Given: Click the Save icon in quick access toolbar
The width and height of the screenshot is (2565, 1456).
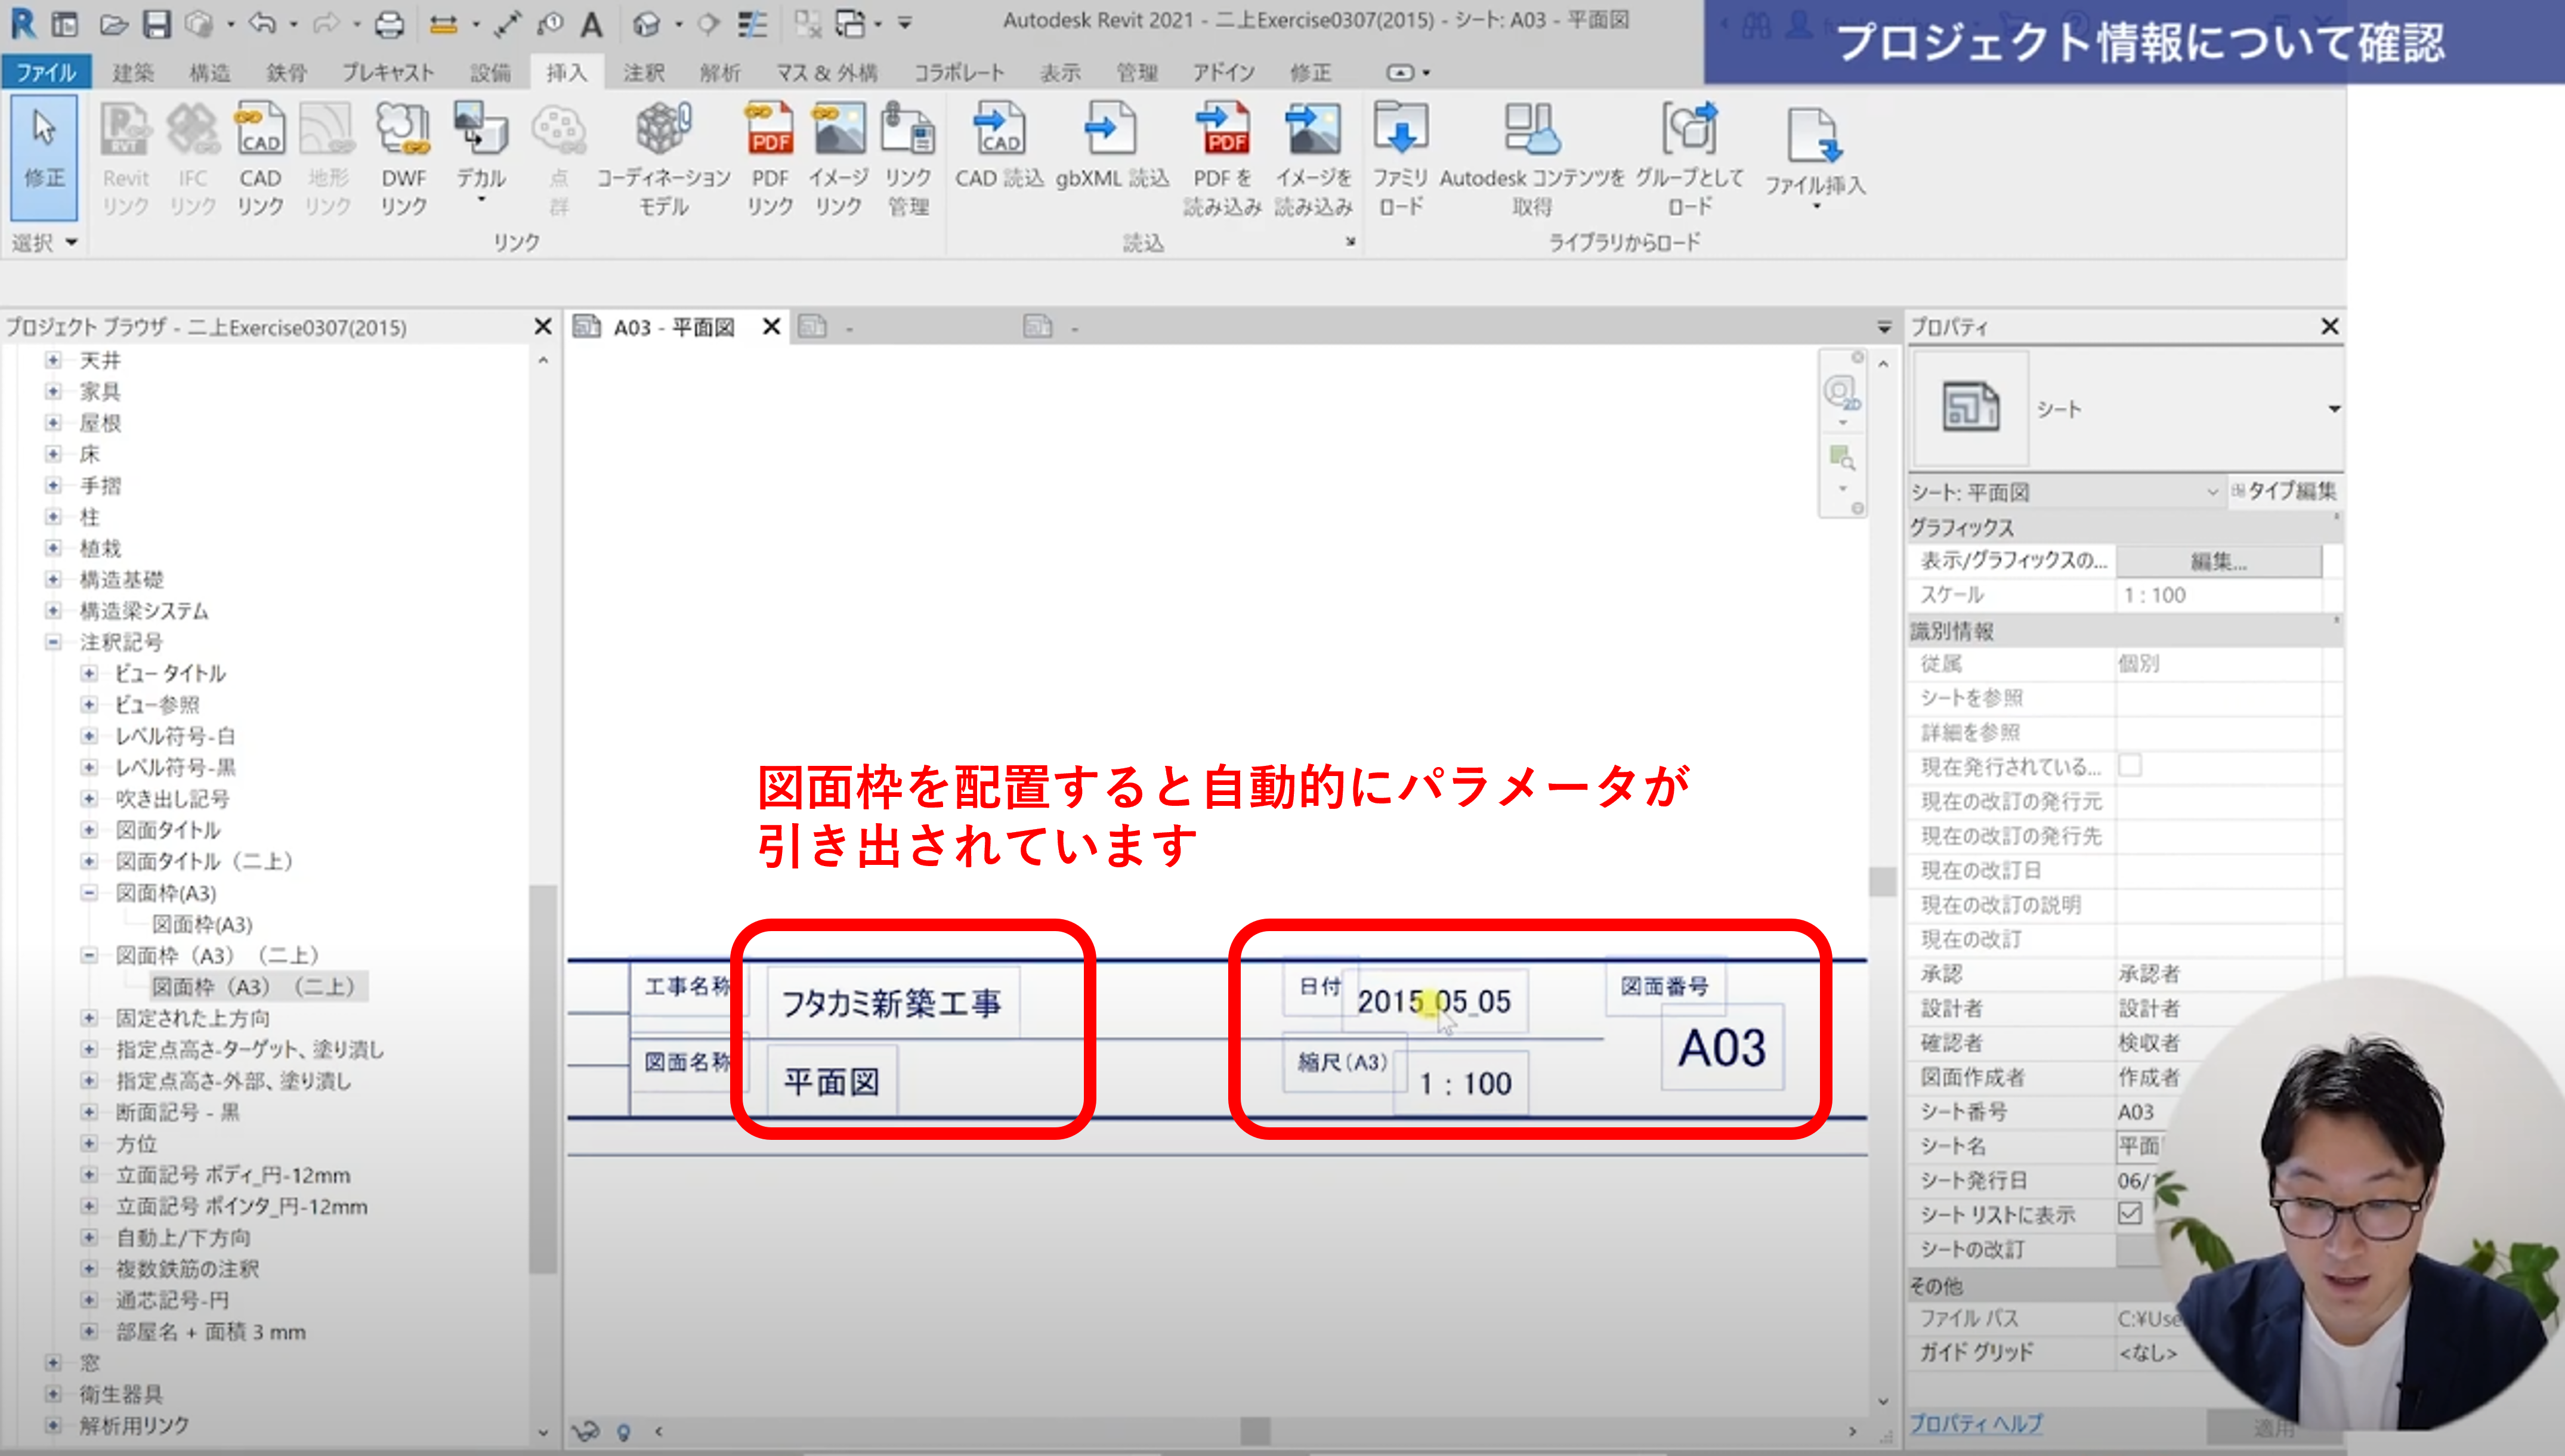Looking at the screenshot, I should pos(157,23).
